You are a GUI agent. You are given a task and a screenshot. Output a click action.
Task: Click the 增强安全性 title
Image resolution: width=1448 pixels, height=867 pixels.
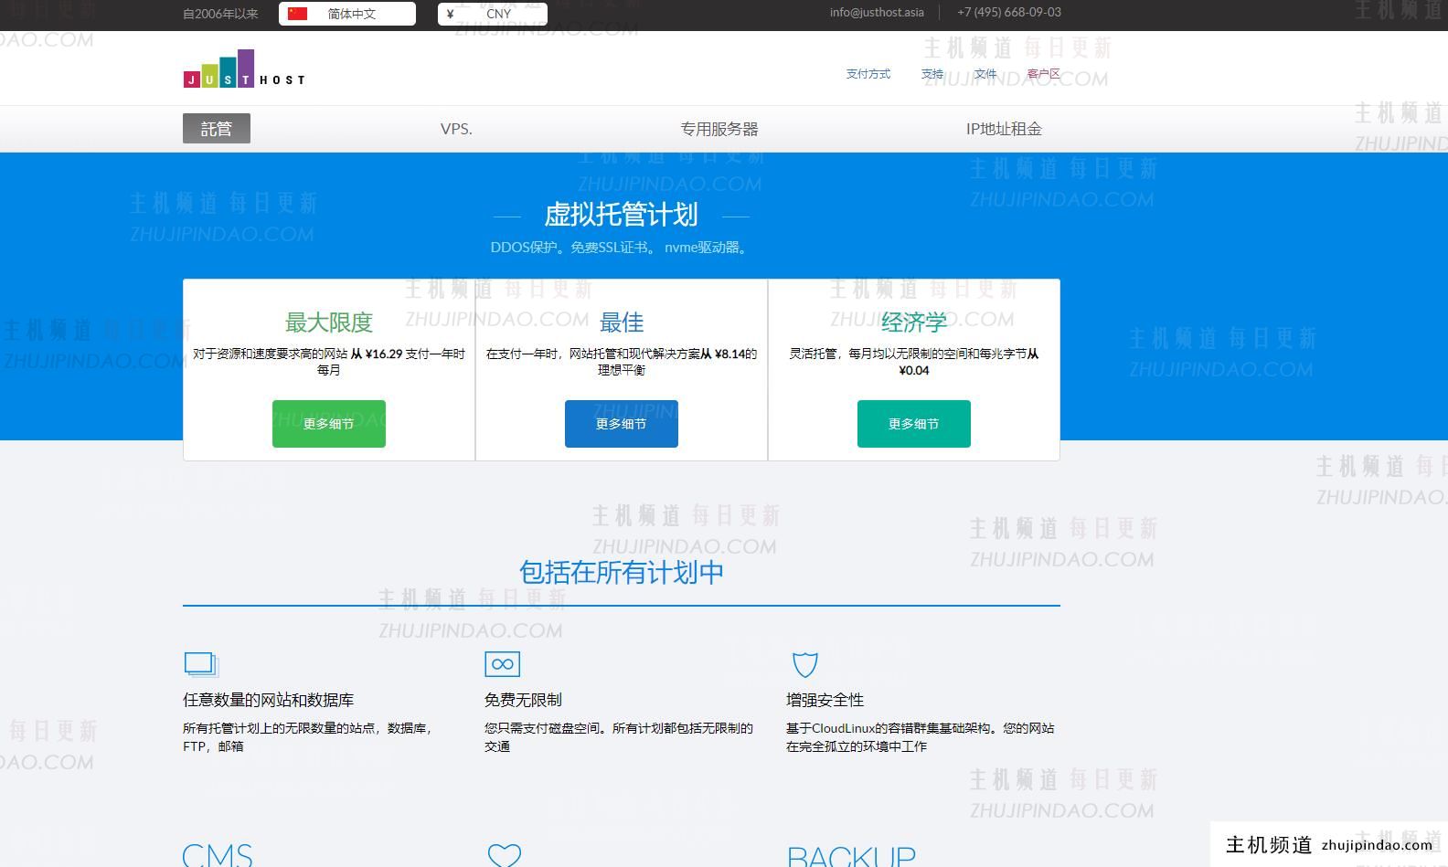tap(825, 700)
